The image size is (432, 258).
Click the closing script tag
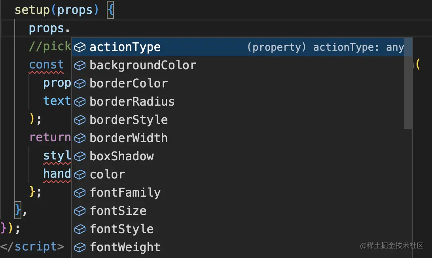pos(32,247)
